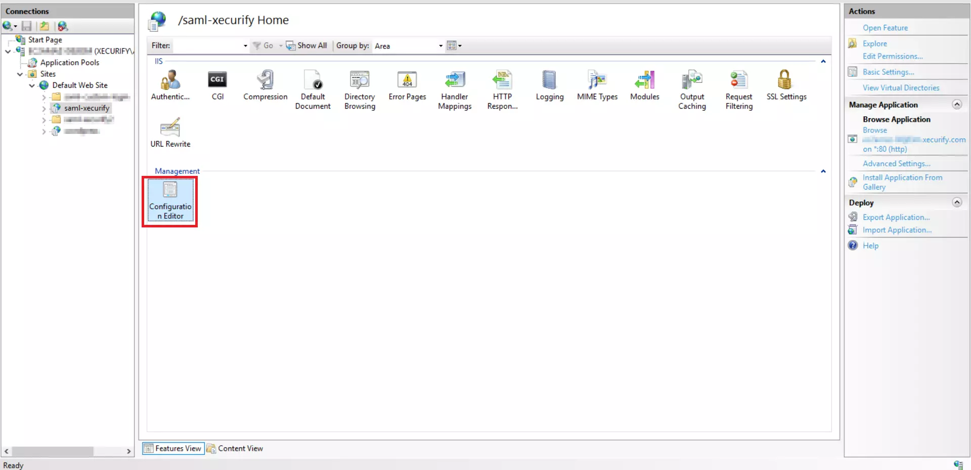Open the Group by Area dropdown
This screenshot has width=971, height=470.
439,46
